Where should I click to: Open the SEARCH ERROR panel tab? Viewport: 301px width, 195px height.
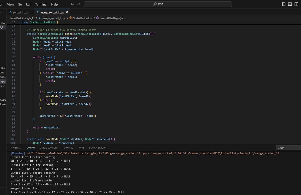pyautogui.click(x=97, y=148)
